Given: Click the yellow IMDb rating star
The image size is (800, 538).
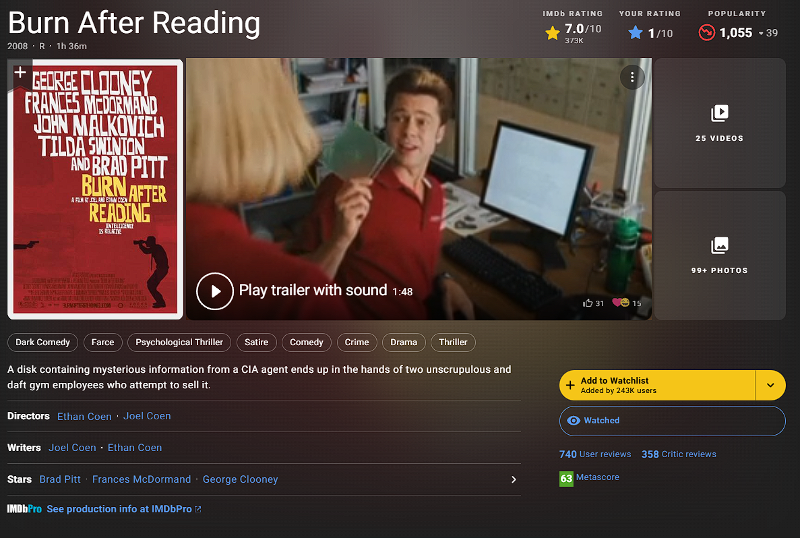Looking at the screenshot, I should click(553, 33).
